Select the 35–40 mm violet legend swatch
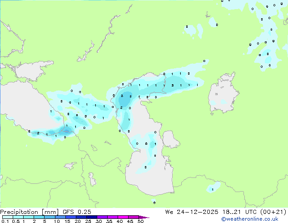 point(112,217)
